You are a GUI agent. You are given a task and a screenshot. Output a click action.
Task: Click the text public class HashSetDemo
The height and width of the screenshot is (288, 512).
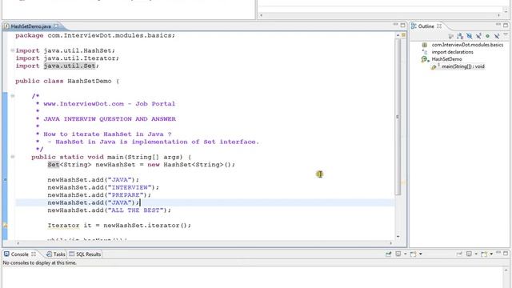pyautogui.click(x=63, y=81)
